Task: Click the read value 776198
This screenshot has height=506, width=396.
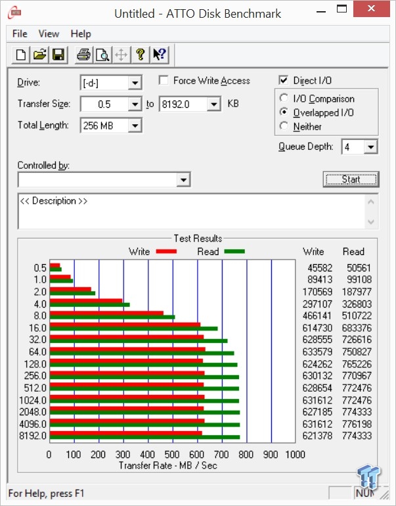Action: [357, 424]
